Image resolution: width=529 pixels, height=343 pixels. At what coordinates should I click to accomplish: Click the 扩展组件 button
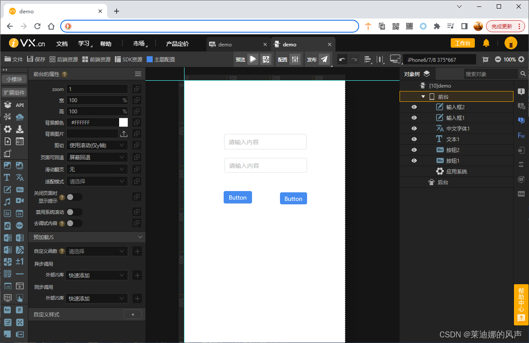(x=14, y=92)
